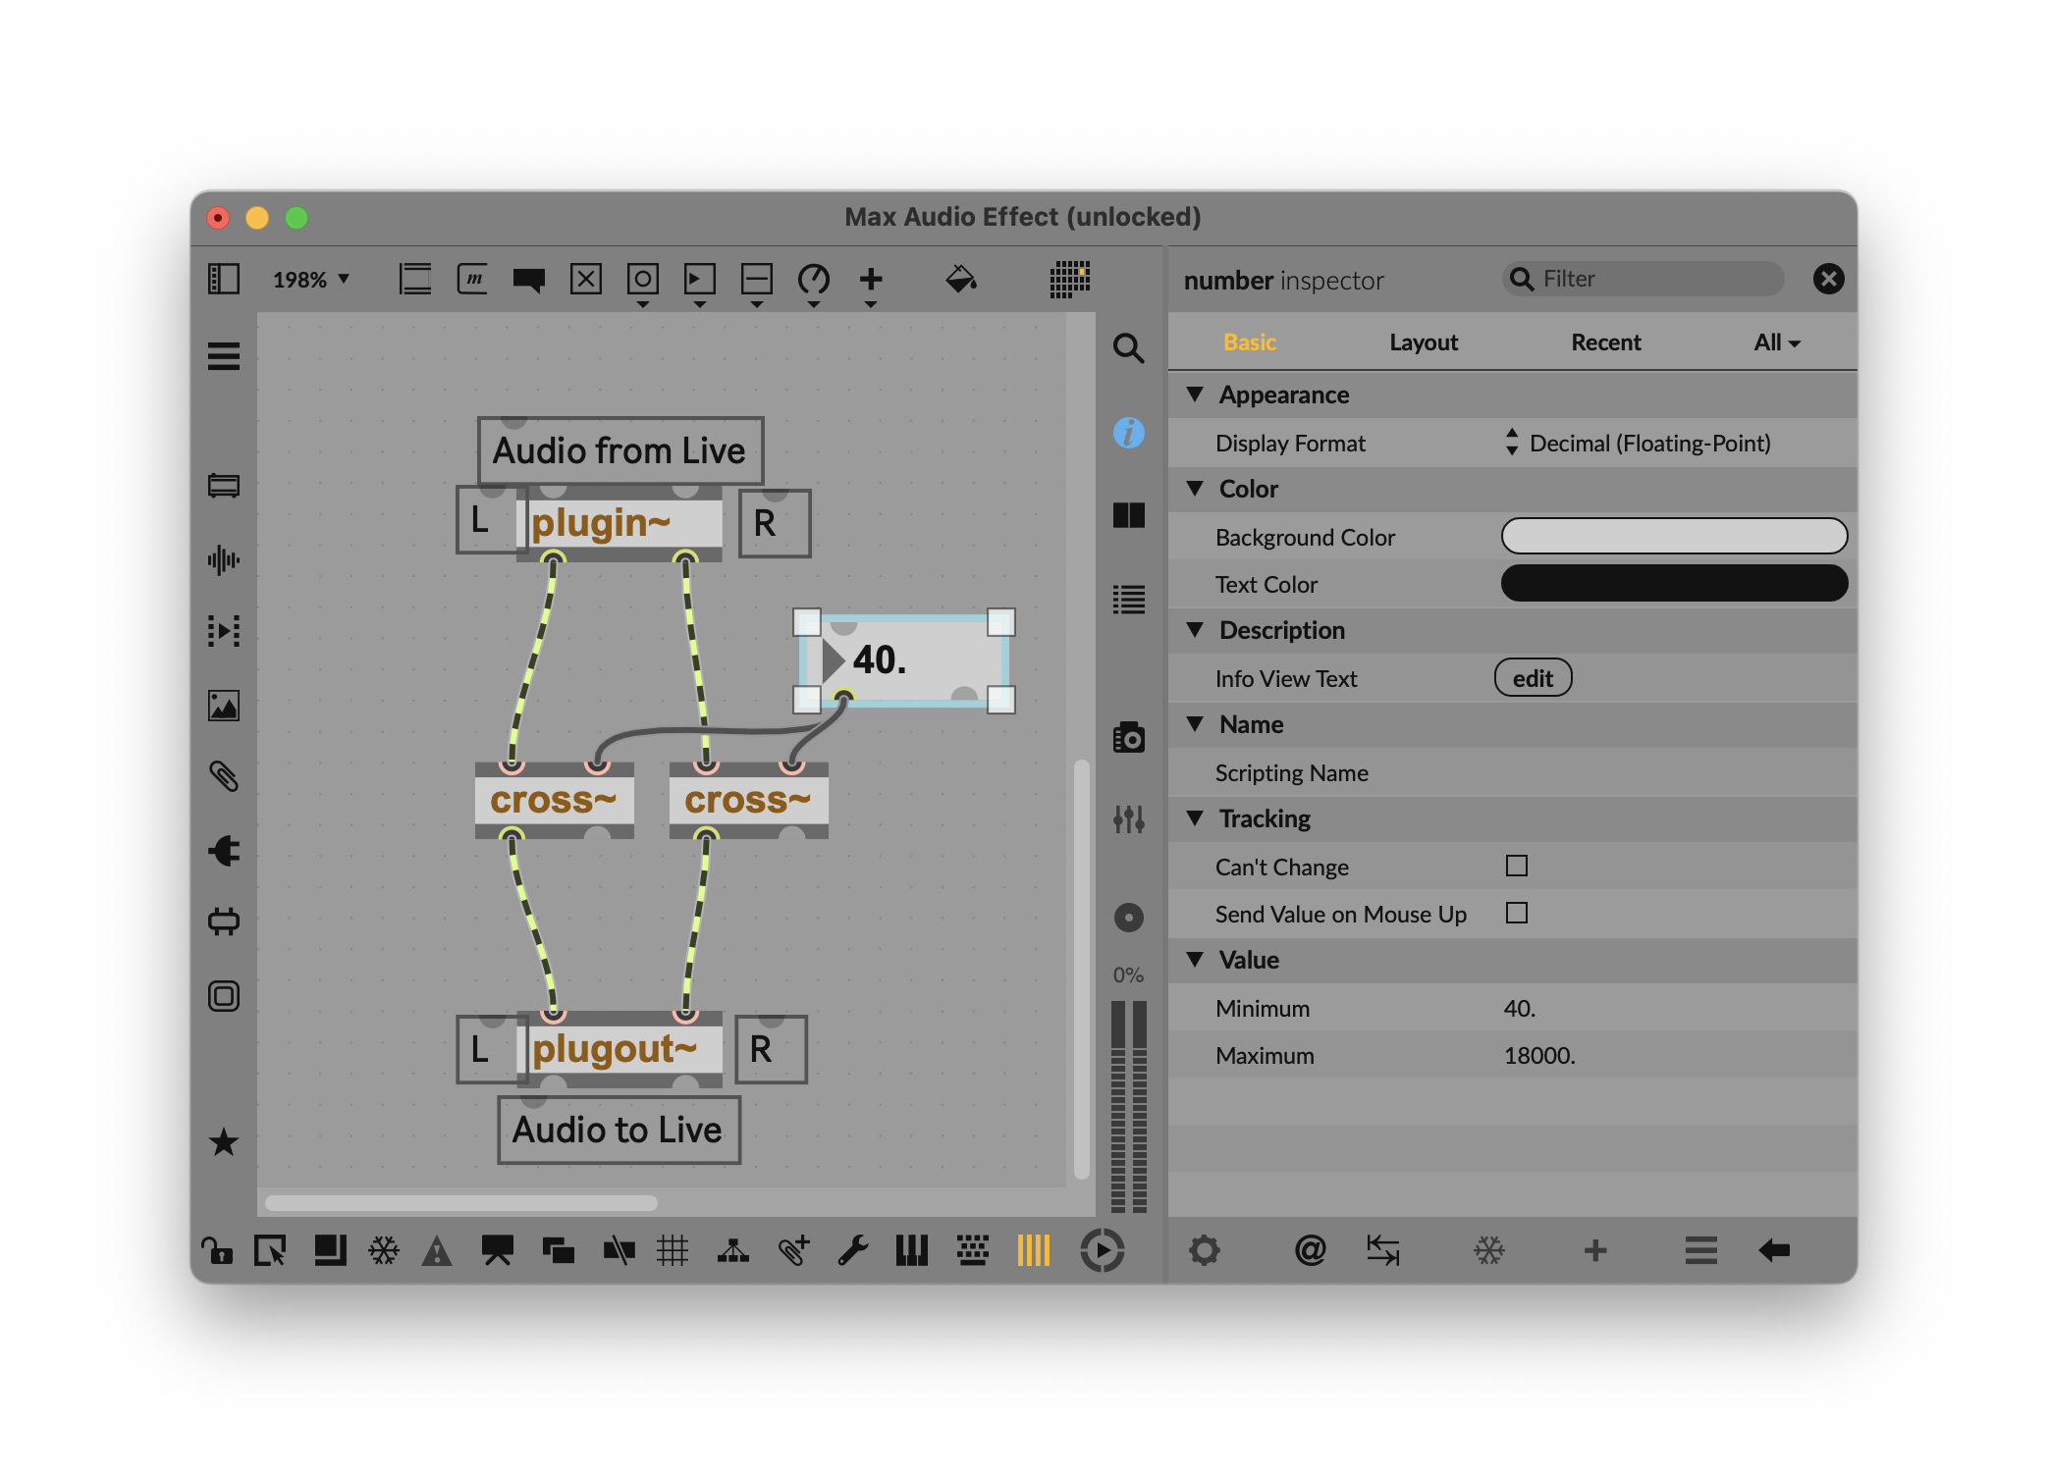Collapse the Appearance section
Viewport: 2048px width, 1474px height.
click(x=1195, y=395)
